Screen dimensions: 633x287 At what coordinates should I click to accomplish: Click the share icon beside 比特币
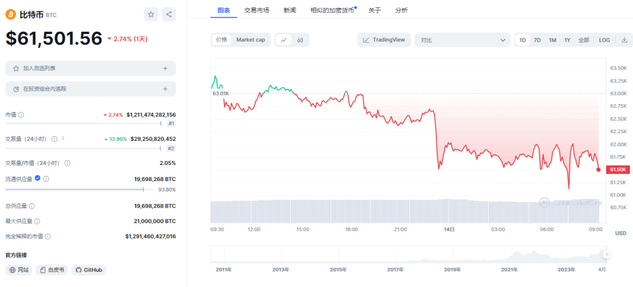pos(168,14)
